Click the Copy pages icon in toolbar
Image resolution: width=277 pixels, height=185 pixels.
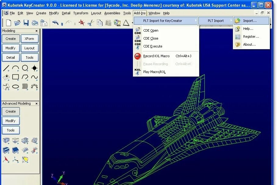pyautogui.click(x=100, y=23)
